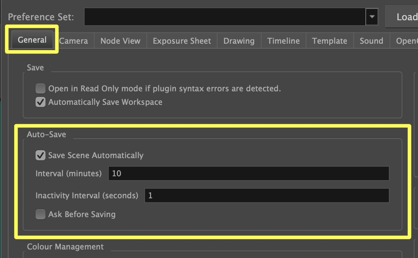Switch to the Drawing preferences tab
This screenshot has height=258, width=418.
click(239, 41)
